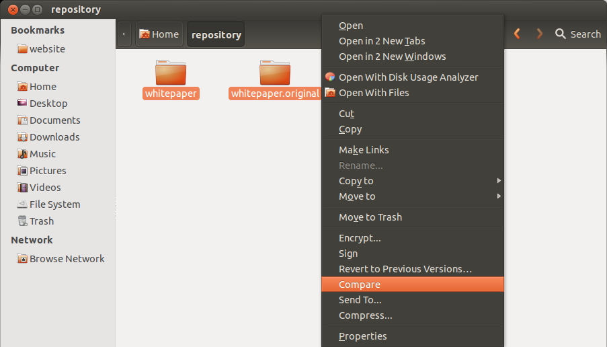607x347 pixels.
Task: Open the website bookmark
Action: coord(41,49)
